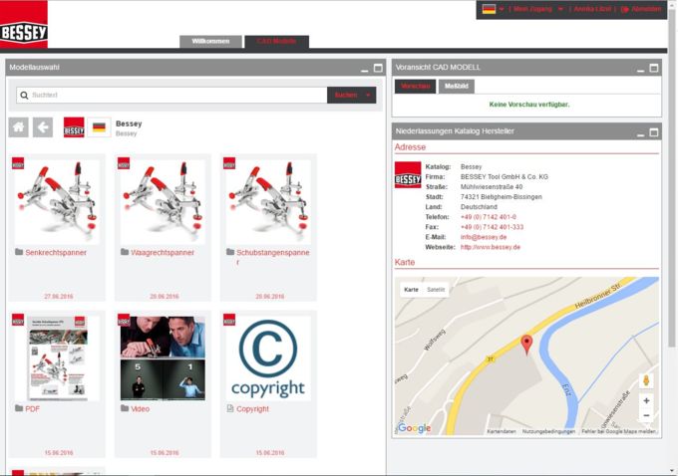Open the PDF folder link
This screenshot has width=678, height=476.
(33, 409)
